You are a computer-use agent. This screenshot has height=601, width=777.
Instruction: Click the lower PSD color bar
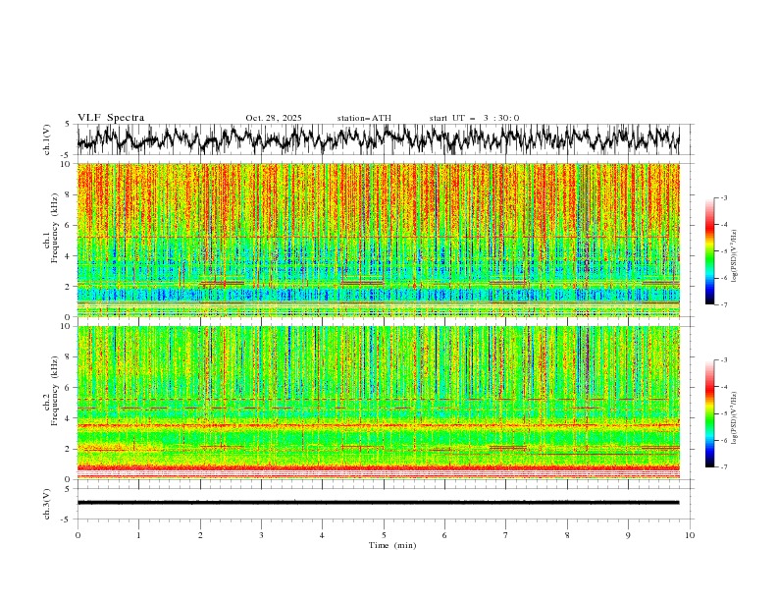pos(709,413)
